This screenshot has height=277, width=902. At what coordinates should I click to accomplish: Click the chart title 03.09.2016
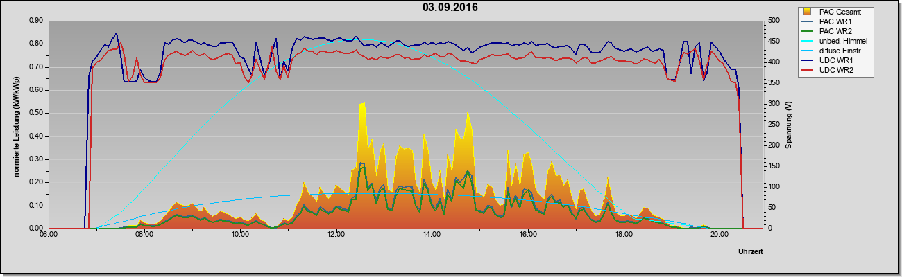[450, 8]
